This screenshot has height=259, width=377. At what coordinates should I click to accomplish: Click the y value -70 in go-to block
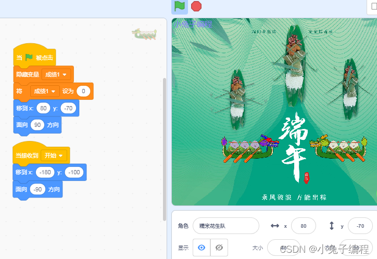[69, 108]
